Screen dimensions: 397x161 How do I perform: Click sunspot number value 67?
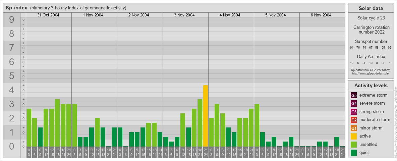click(371, 48)
